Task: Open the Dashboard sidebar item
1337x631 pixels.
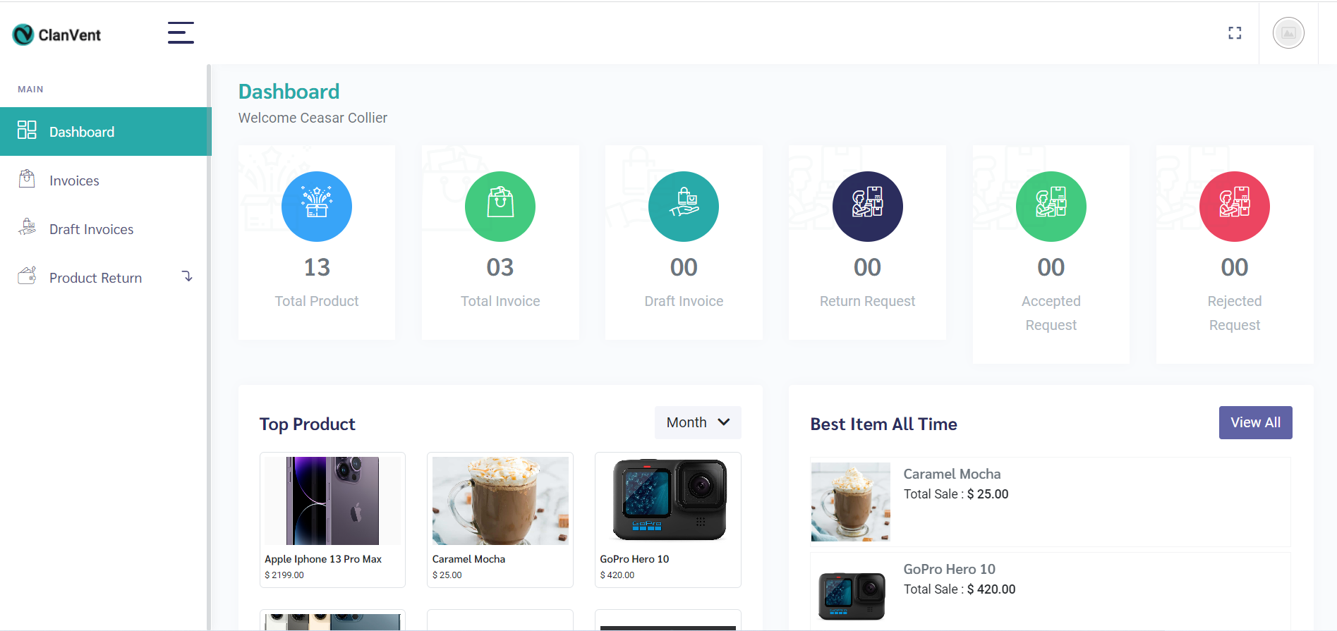Action: pyautogui.click(x=82, y=132)
